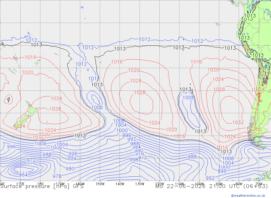The width and height of the screenshot is (271, 198).
Task: Click the 80W longitude axis label
Action: click(x=239, y=184)
